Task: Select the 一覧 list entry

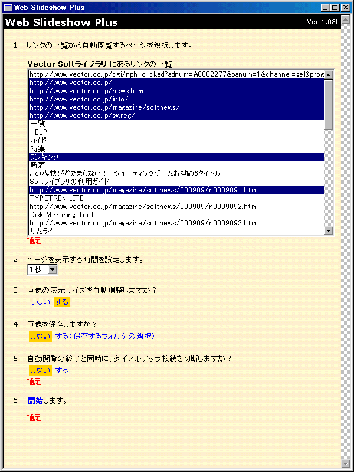Action: pyautogui.click(x=176, y=124)
